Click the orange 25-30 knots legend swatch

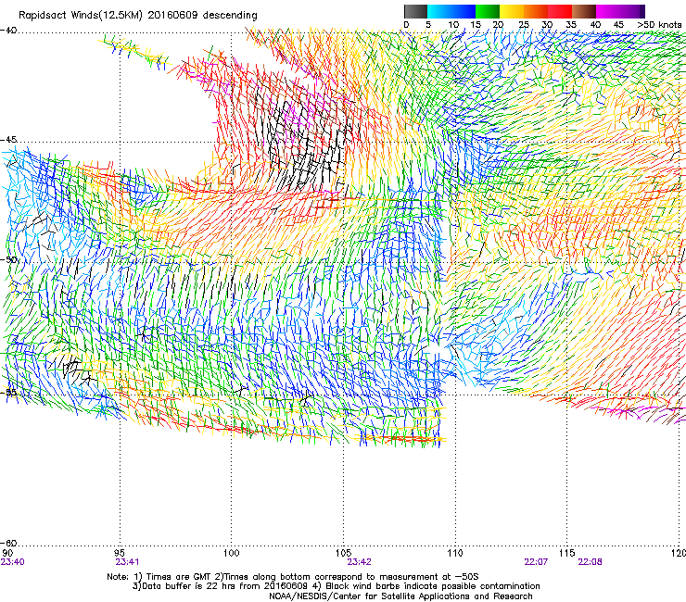pyautogui.click(x=536, y=11)
